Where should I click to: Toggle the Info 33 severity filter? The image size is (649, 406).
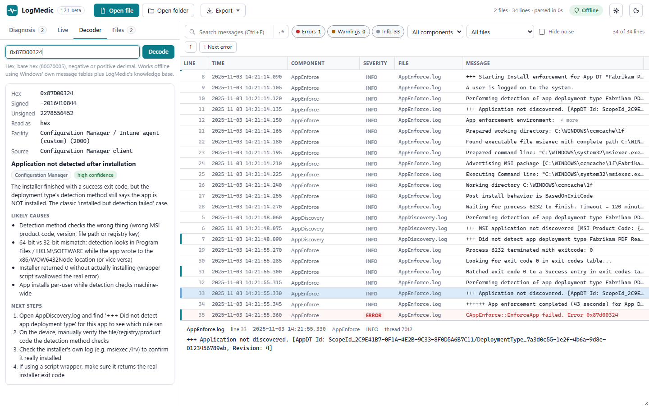click(x=388, y=32)
